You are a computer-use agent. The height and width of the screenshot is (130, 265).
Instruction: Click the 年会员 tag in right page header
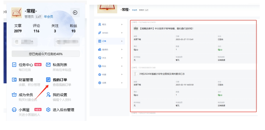point(134,10)
